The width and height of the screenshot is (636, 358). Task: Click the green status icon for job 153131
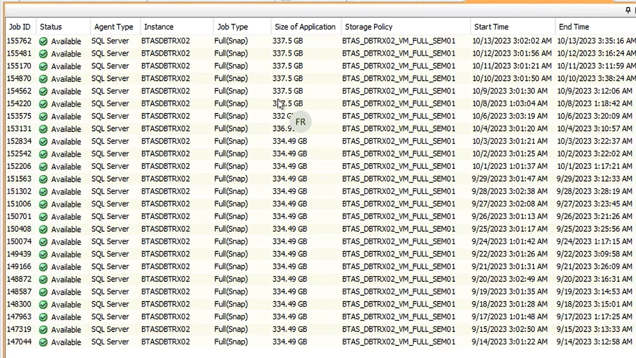(43, 130)
